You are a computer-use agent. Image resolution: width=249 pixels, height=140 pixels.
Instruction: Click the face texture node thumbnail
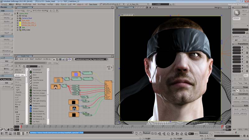[x=56, y=87]
